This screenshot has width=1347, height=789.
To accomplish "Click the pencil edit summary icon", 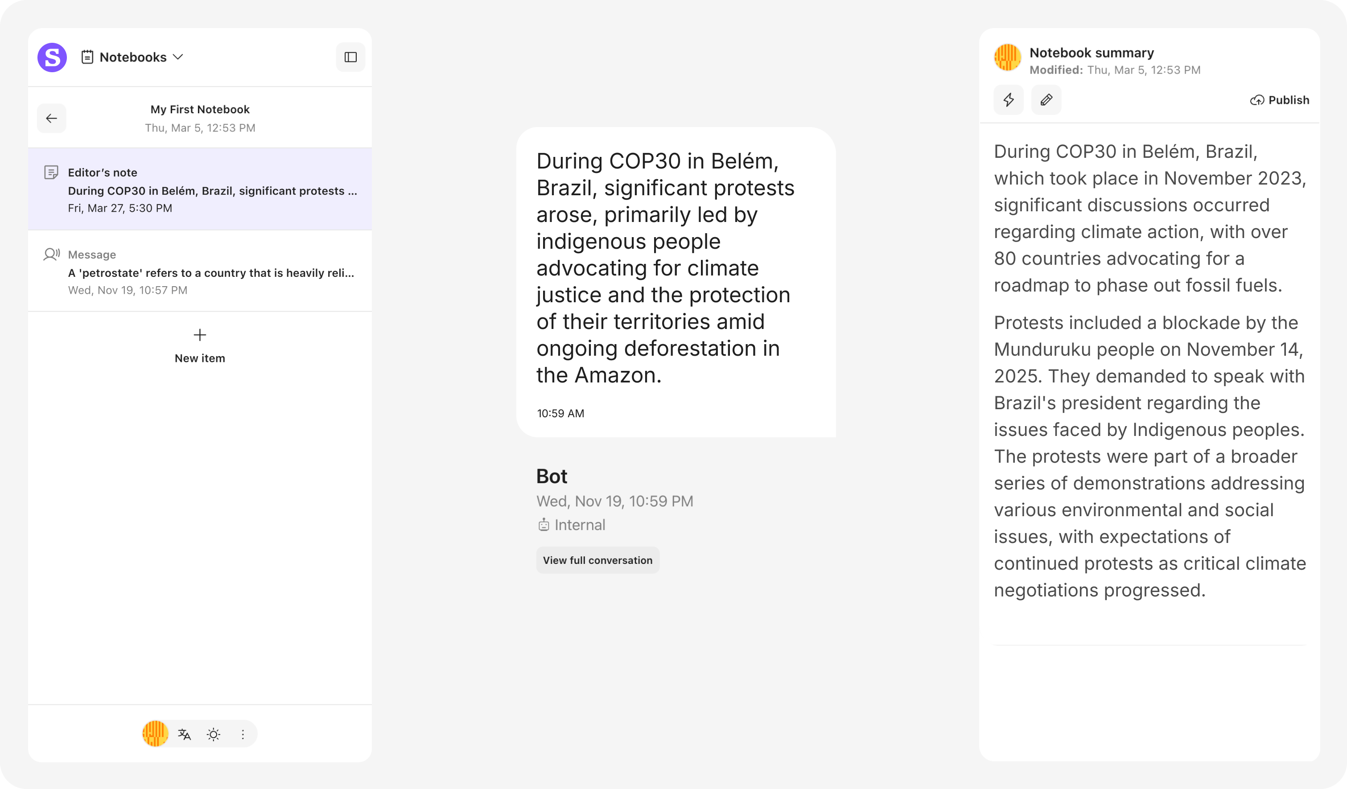I will click(1046, 100).
